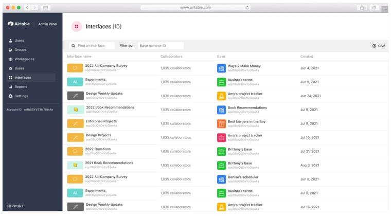
Task: Open Users in the admin sidebar
Action: [19, 40]
